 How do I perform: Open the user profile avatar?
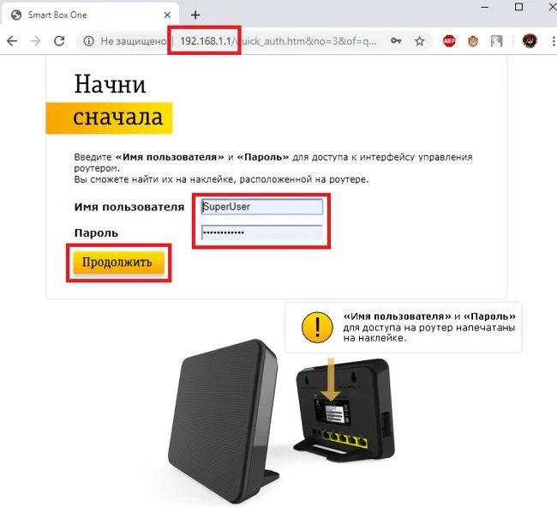tap(530, 41)
